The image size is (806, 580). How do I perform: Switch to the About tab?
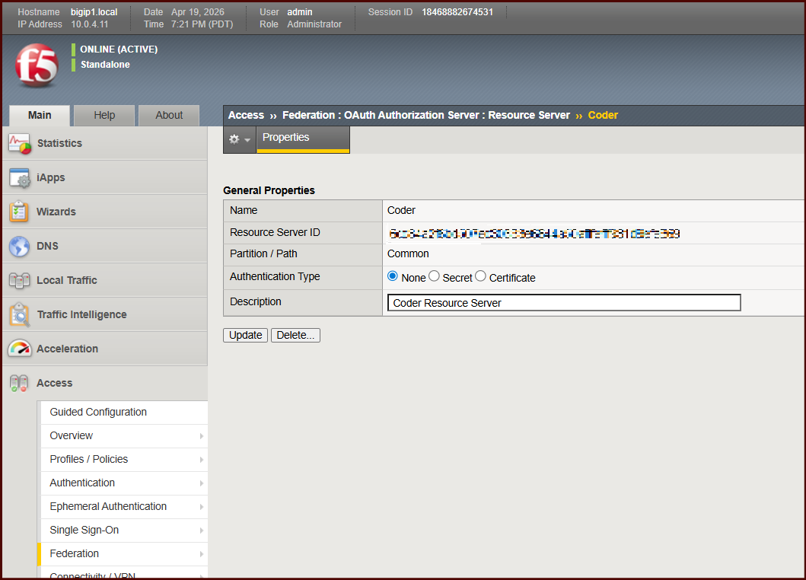169,116
